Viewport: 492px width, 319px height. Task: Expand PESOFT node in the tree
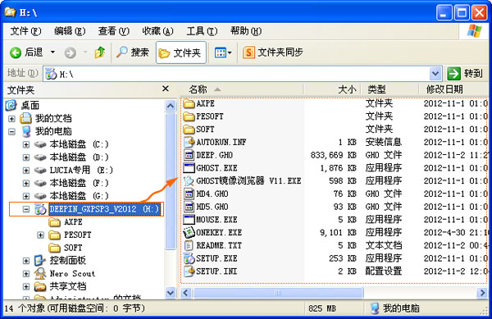tap(40, 235)
